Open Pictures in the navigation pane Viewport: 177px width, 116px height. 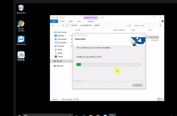59,46
